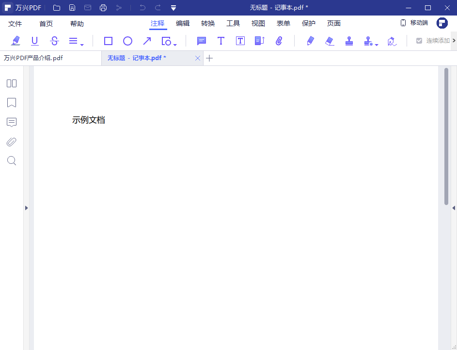Show the Bookmarks panel
This screenshot has width=457, height=350.
point(12,103)
